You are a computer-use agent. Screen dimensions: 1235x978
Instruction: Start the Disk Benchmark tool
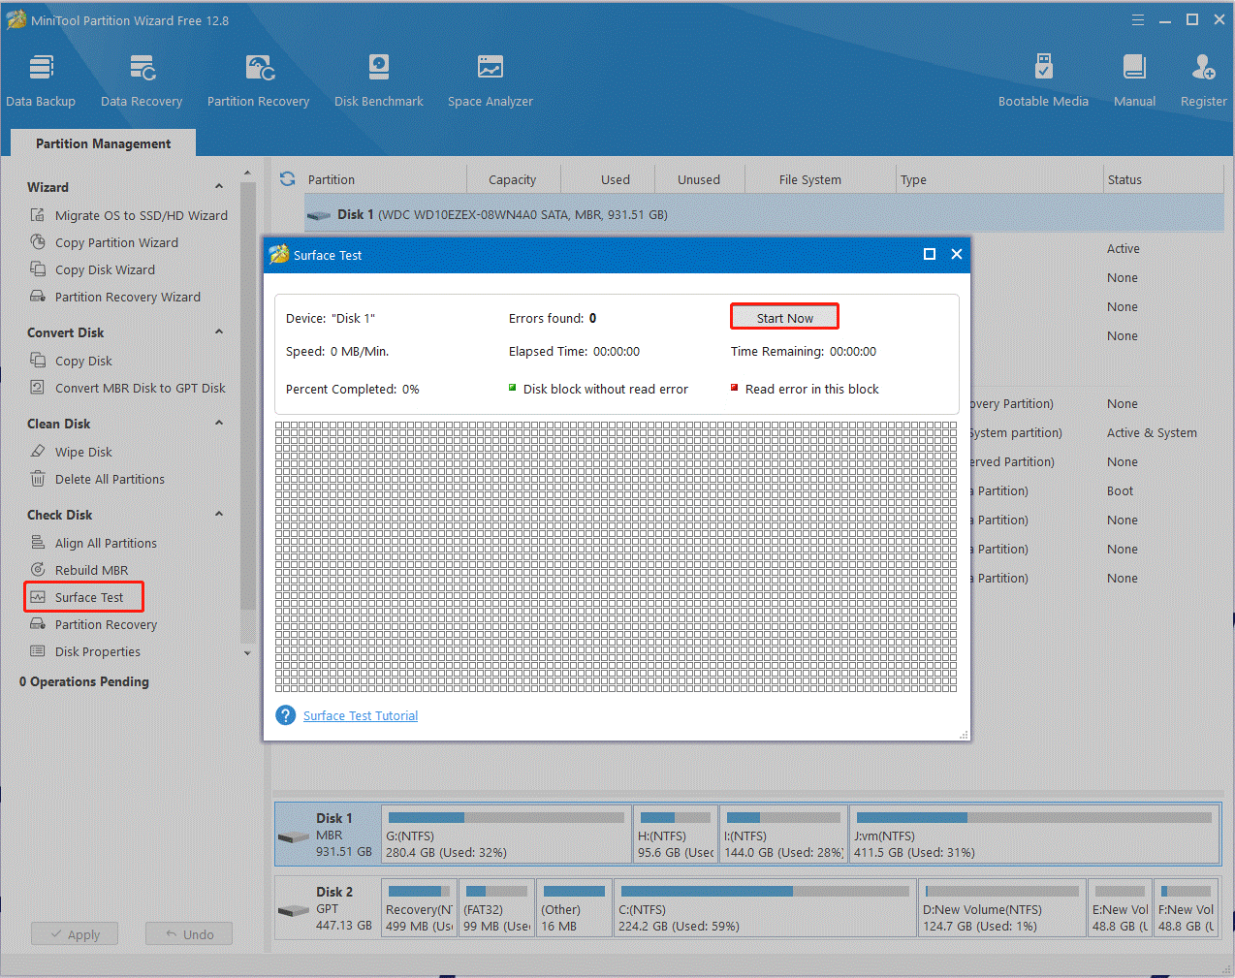tap(379, 80)
